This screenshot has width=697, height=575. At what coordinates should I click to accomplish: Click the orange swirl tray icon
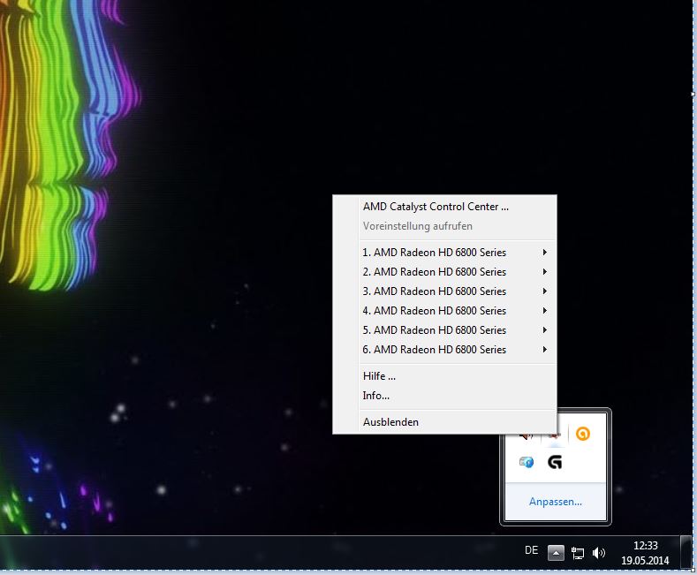[583, 434]
